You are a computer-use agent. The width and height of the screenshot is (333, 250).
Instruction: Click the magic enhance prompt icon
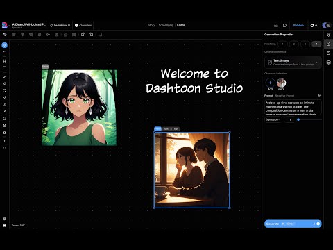319,96
